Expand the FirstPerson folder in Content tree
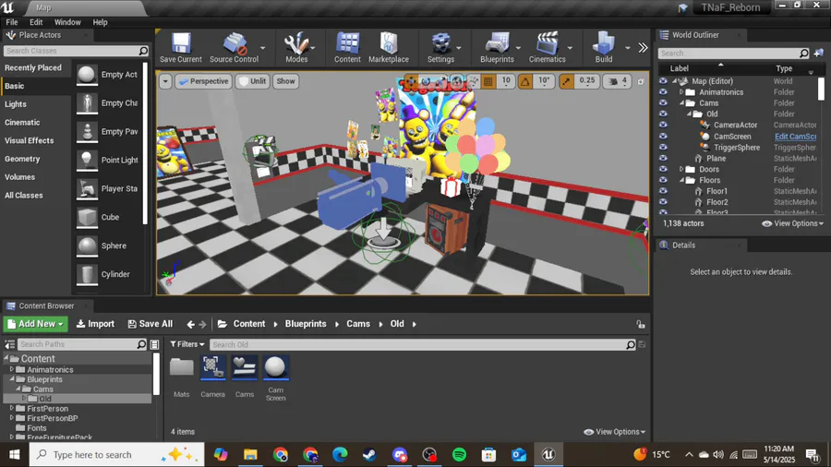Image resolution: width=831 pixels, height=467 pixels. 12,408
